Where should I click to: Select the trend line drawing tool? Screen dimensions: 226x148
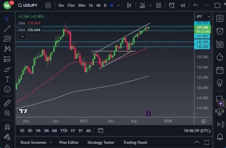point(7,28)
